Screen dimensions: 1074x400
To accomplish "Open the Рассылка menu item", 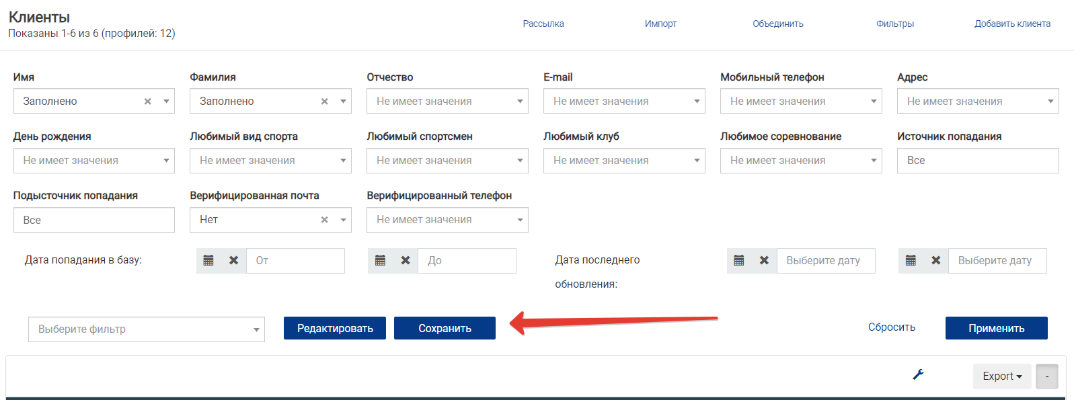I will (x=543, y=24).
